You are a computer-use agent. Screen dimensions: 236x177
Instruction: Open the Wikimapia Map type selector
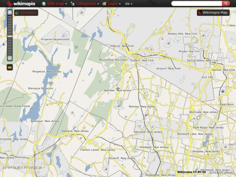(x=213, y=13)
